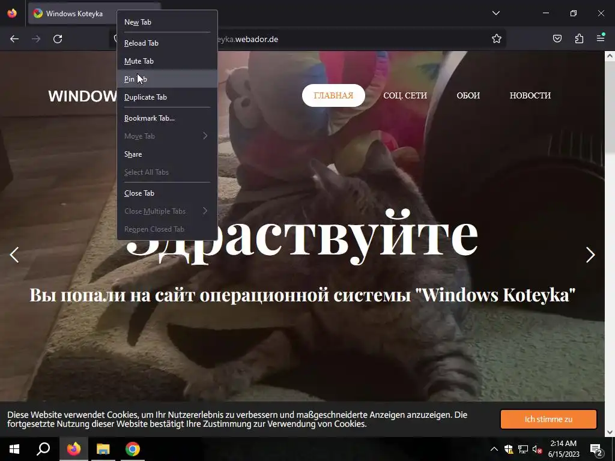Show the next slide with right arrow
Viewport: 615px width, 461px height.
coord(590,255)
